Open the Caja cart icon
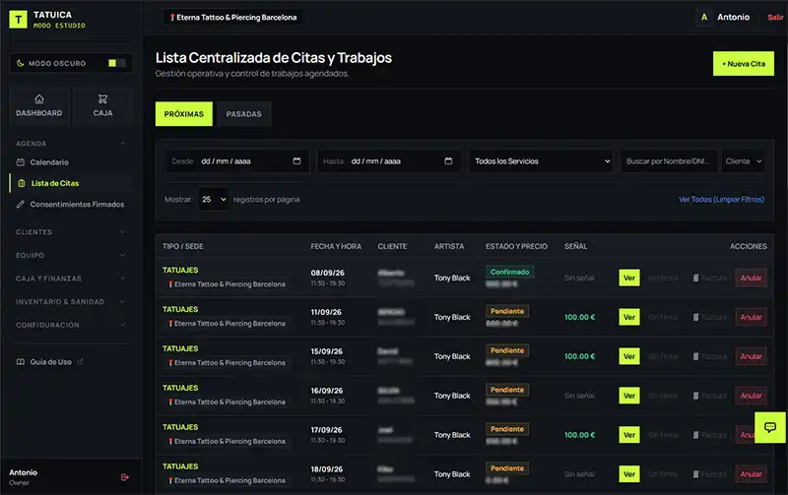 pos(102,98)
